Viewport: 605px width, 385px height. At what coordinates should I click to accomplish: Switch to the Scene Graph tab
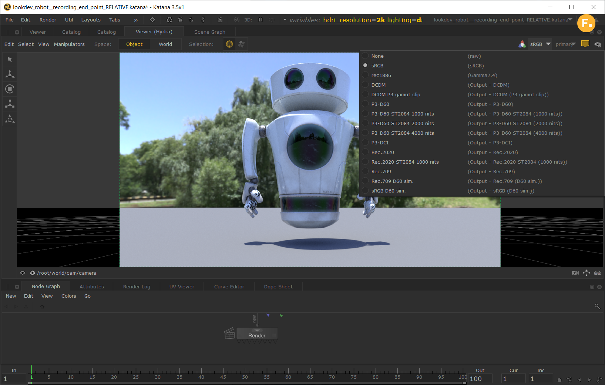click(209, 32)
